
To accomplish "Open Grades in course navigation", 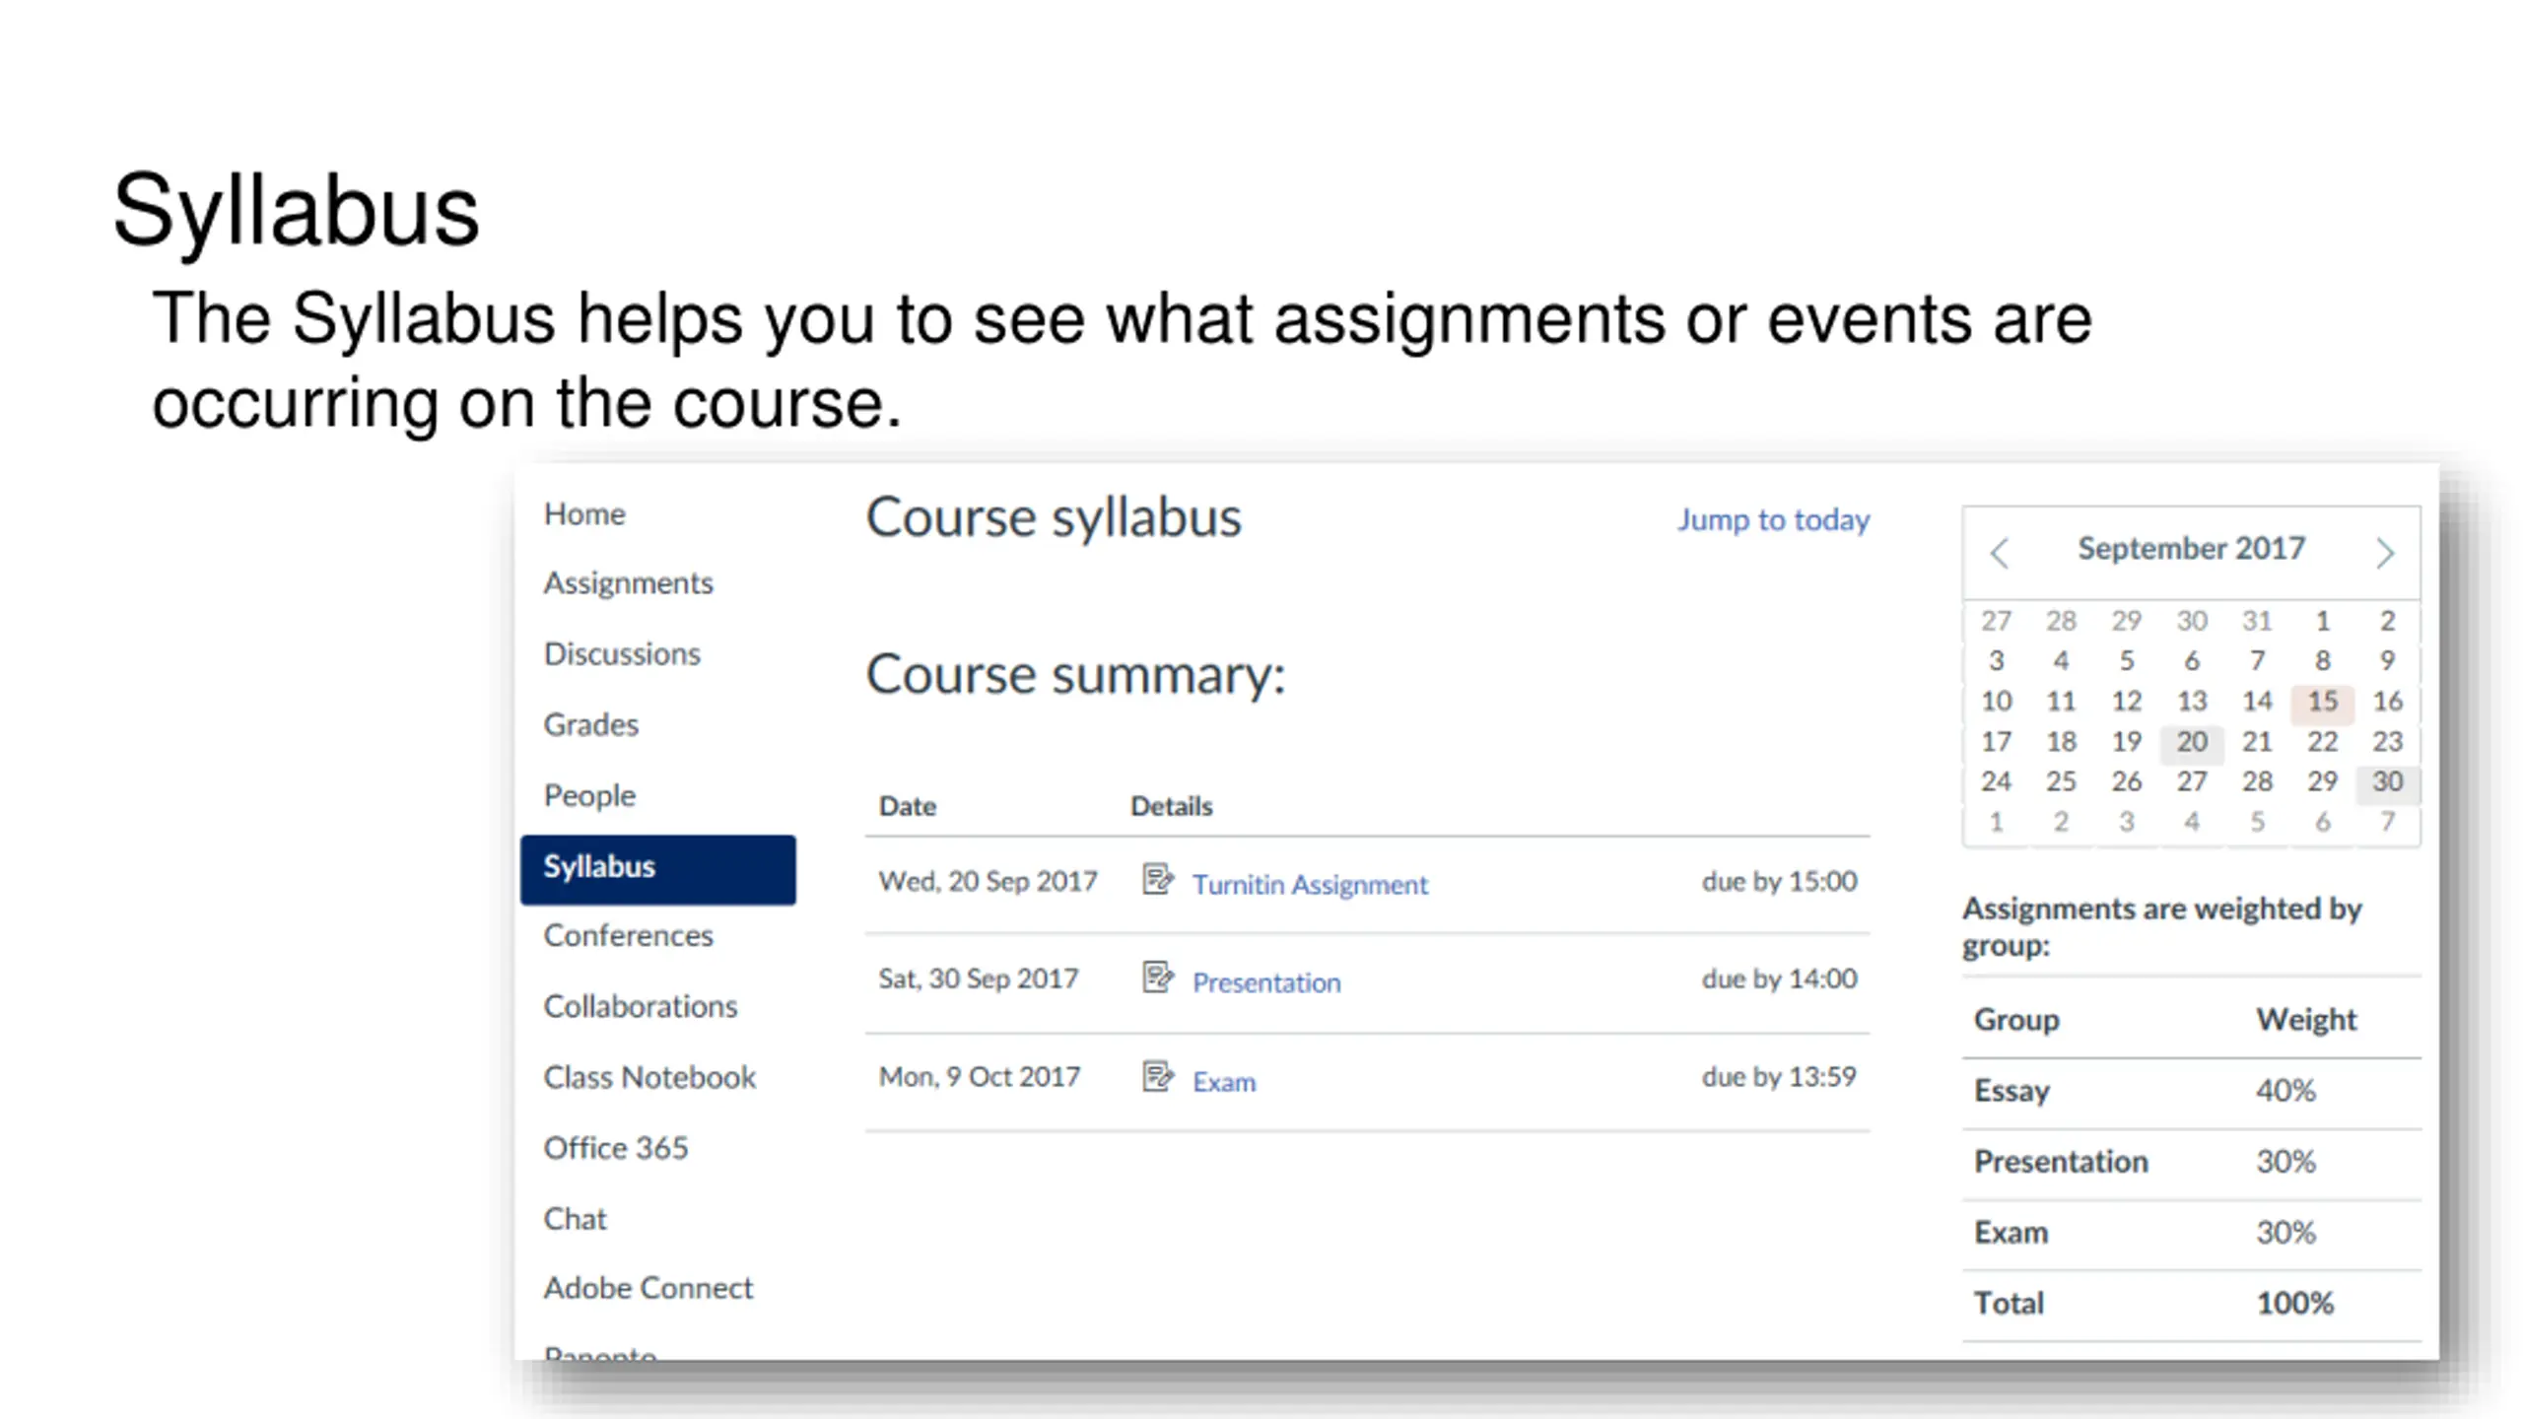I will (590, 724).
